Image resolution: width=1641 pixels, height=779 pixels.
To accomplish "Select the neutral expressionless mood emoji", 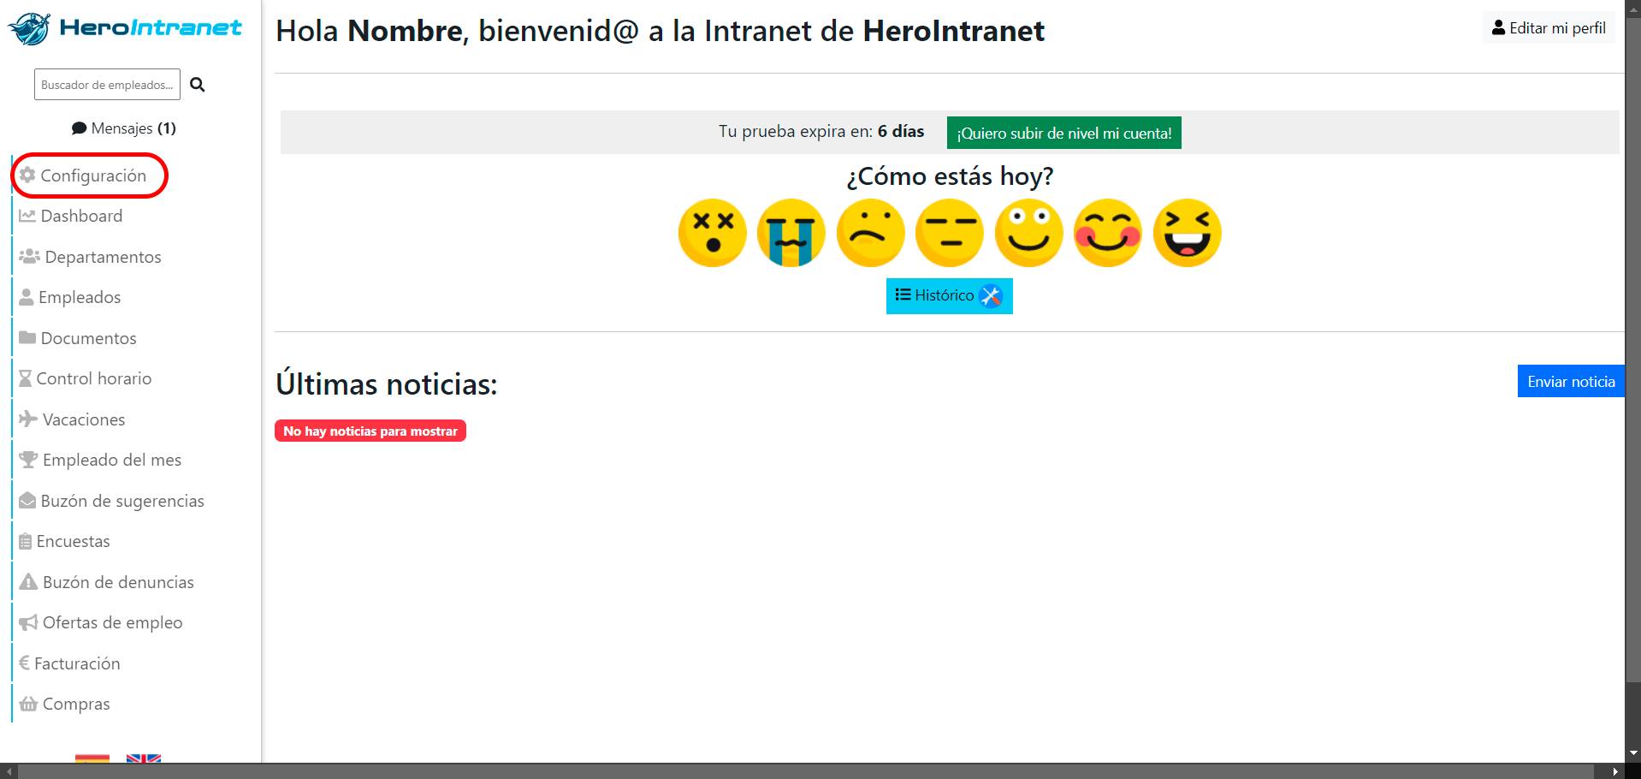I will pos(950,233).
